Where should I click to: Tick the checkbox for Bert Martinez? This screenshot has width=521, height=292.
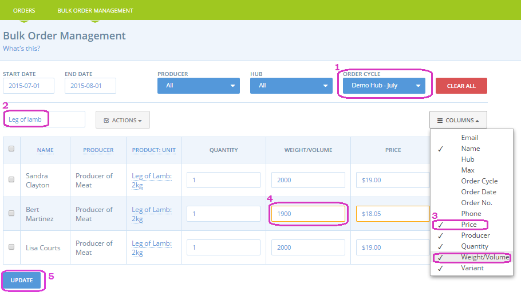click(x=11, y=213)
